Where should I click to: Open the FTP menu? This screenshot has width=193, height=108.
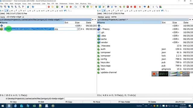[x=53, y=4]
